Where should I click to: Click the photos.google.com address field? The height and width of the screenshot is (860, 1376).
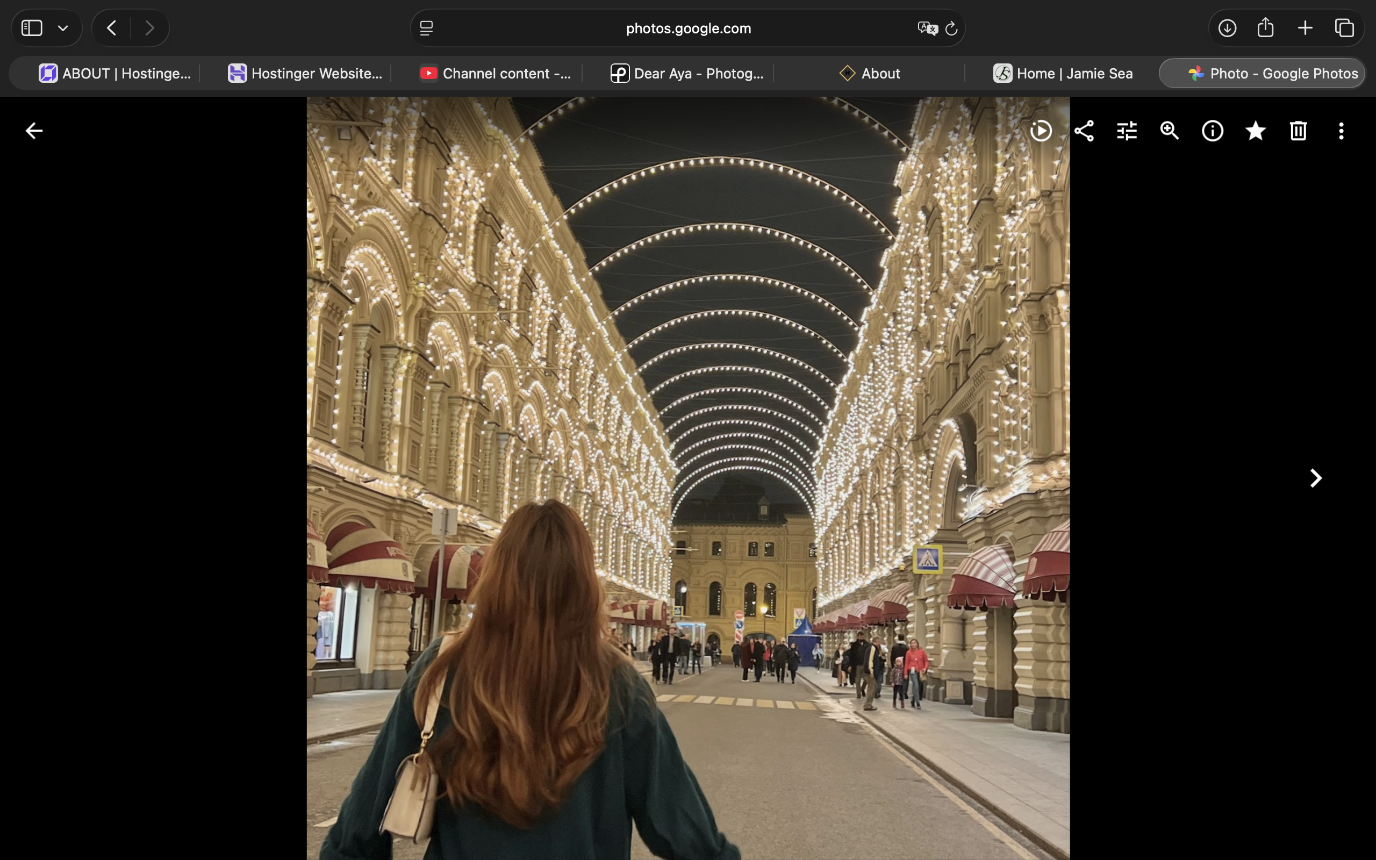687,28
